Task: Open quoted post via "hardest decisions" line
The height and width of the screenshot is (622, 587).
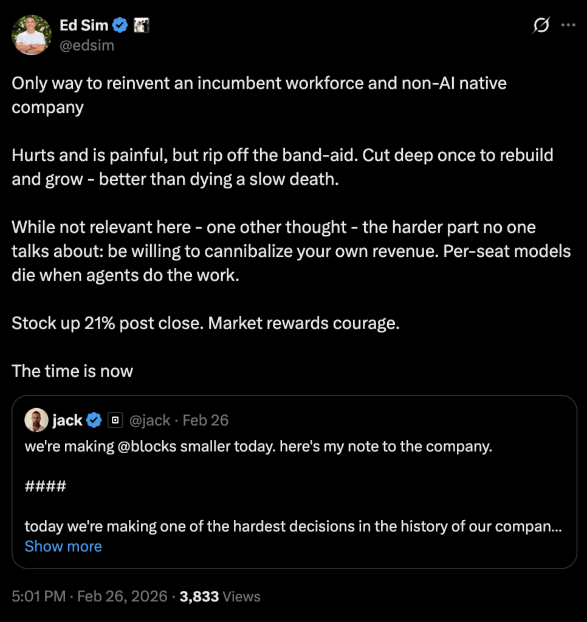Action: pyautogui.click(x=292, y=525)
